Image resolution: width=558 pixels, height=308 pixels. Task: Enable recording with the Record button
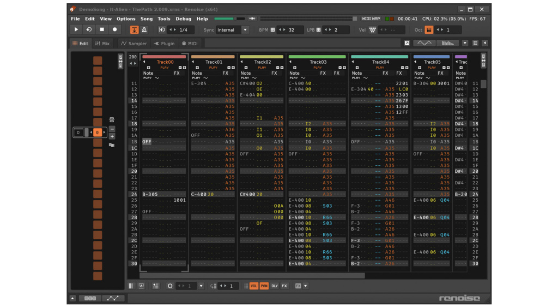pyautogui.click(x=114, y=29)
